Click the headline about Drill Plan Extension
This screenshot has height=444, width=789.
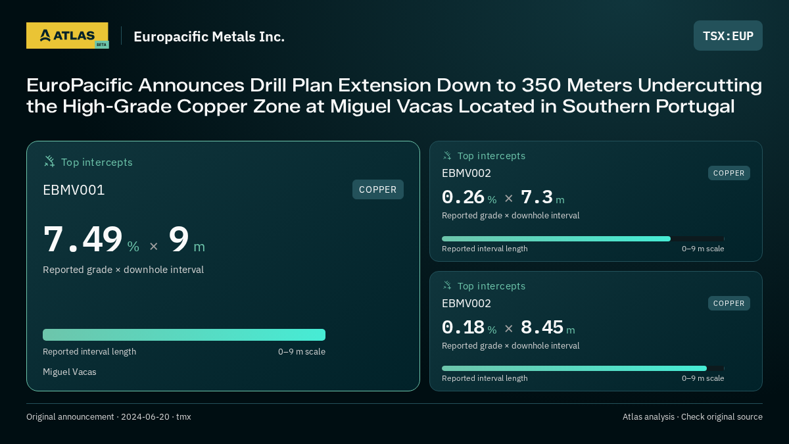tap(394, 95)
